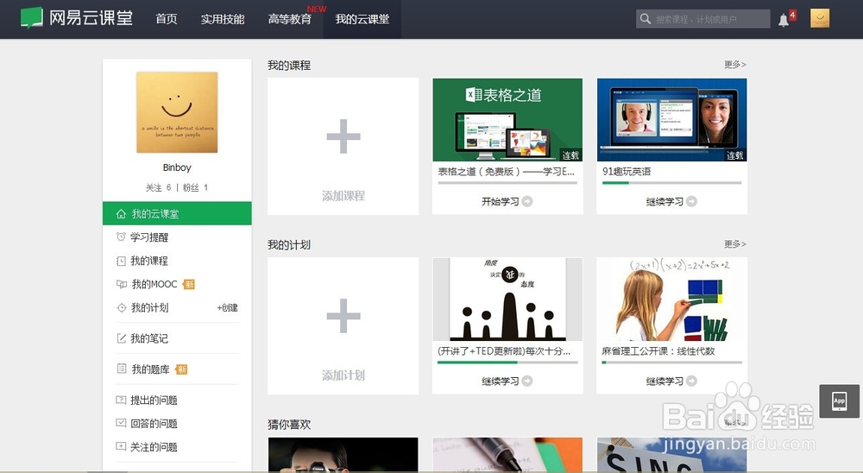
Task: Open the user avatar in top bar
Action: (820, 18)
